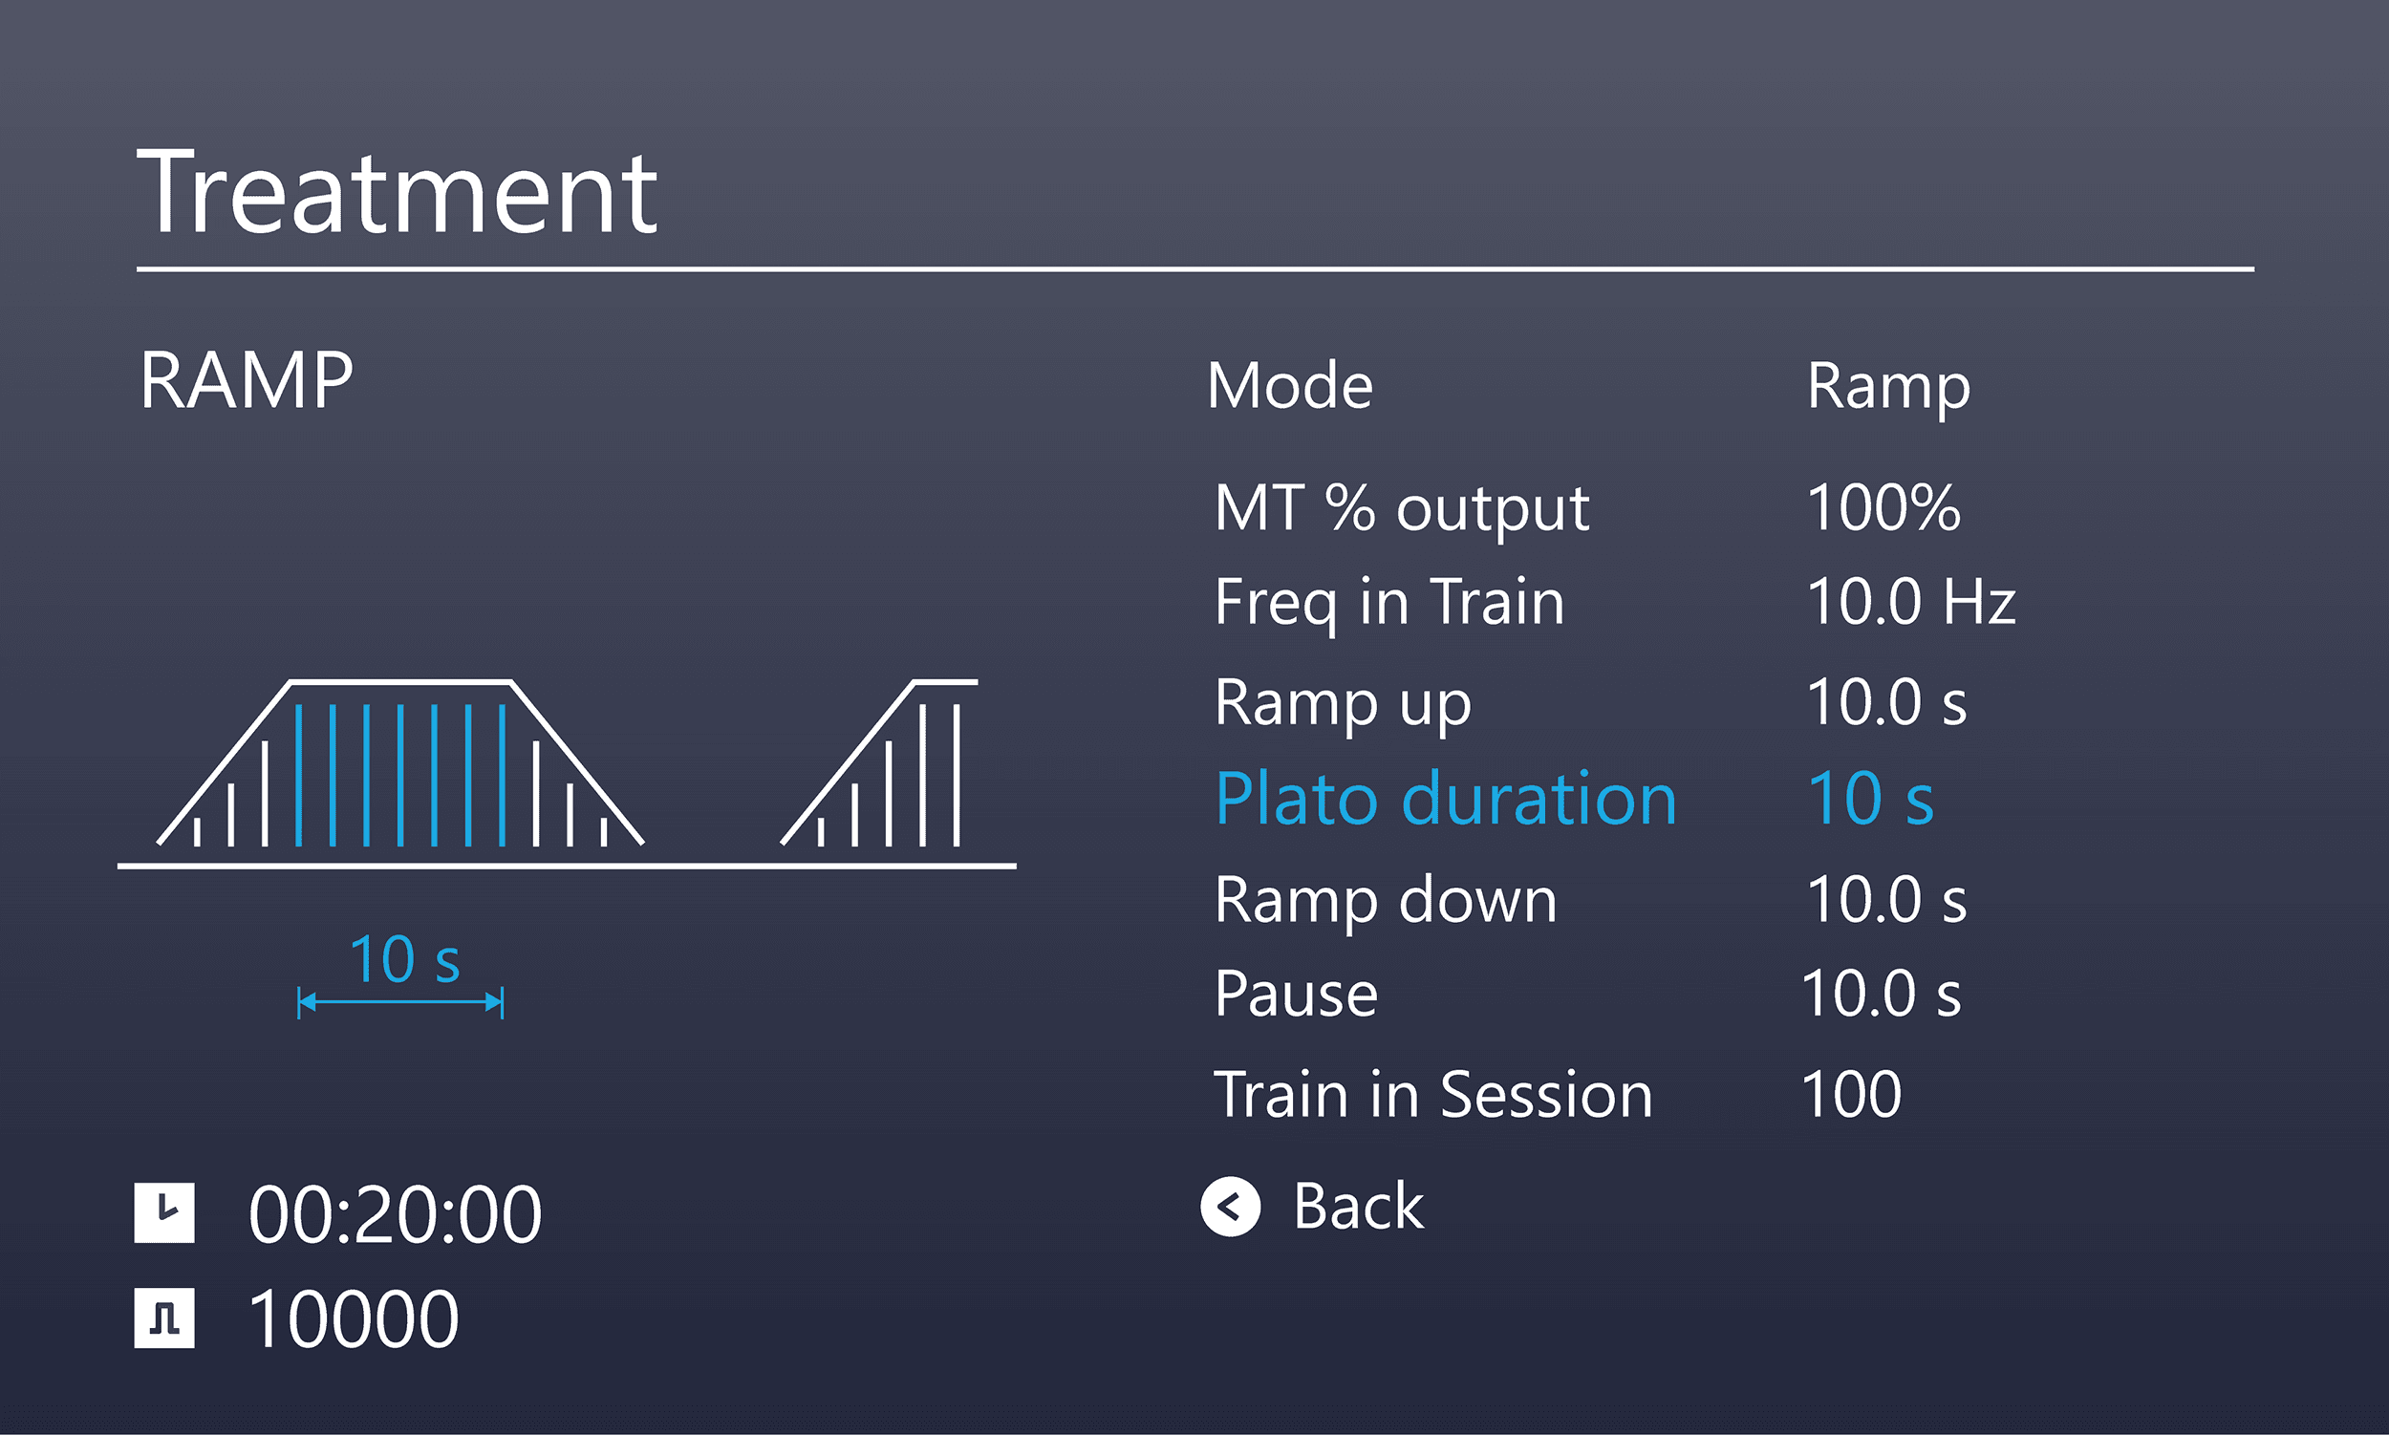
Task: Open the Freq in Train setting
Action: [1614, 602]
